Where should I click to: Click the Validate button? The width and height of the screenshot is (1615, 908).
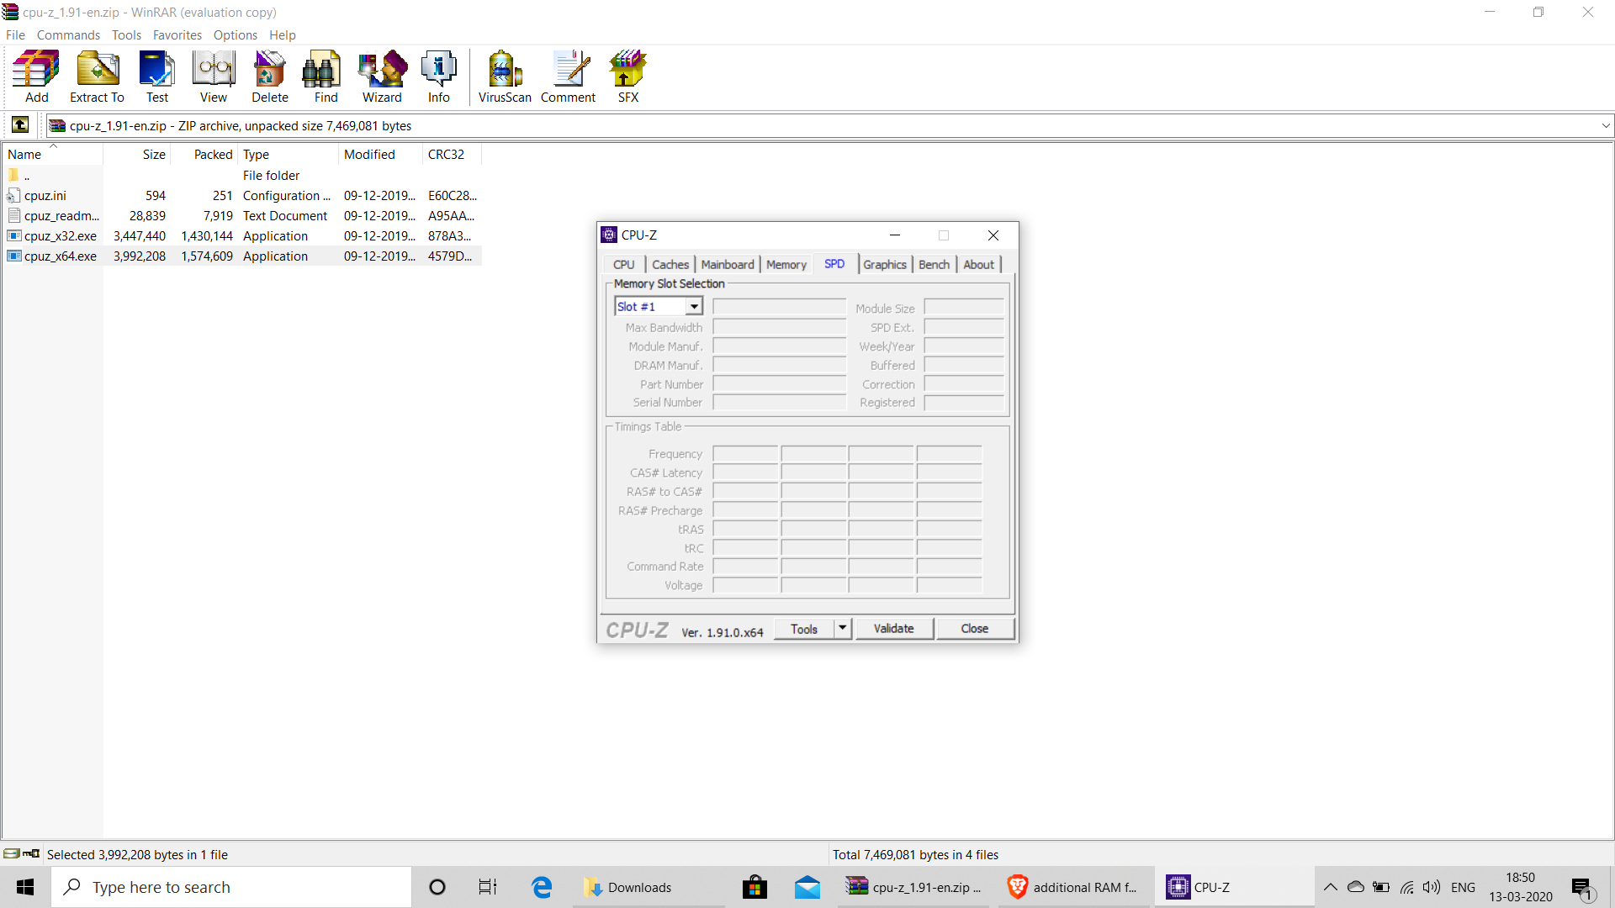[x=893, y=628]
